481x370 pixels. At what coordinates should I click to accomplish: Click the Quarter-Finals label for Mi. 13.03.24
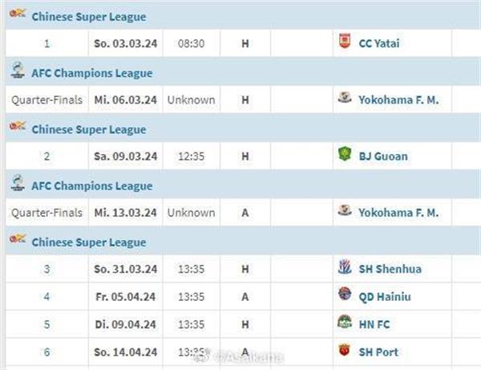click(46, 213)
